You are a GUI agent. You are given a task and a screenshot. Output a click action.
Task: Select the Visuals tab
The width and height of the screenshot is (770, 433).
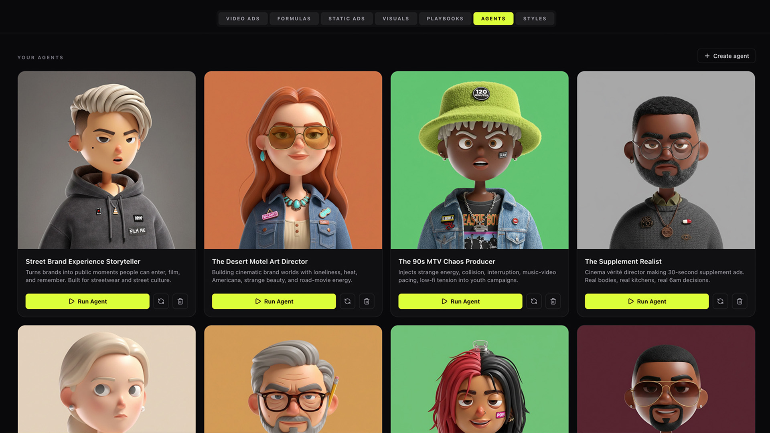point(396,18)
